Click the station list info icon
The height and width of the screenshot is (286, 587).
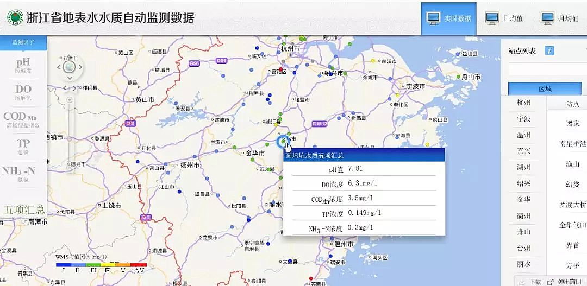pos(549,50)
